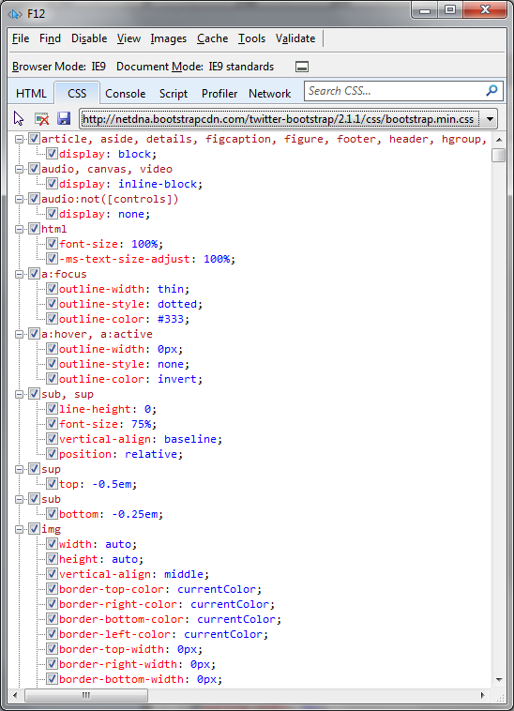This screenshot has width=514, height=711.
Task: Click the vertical scrollbar down arrow
Action: 499,679
